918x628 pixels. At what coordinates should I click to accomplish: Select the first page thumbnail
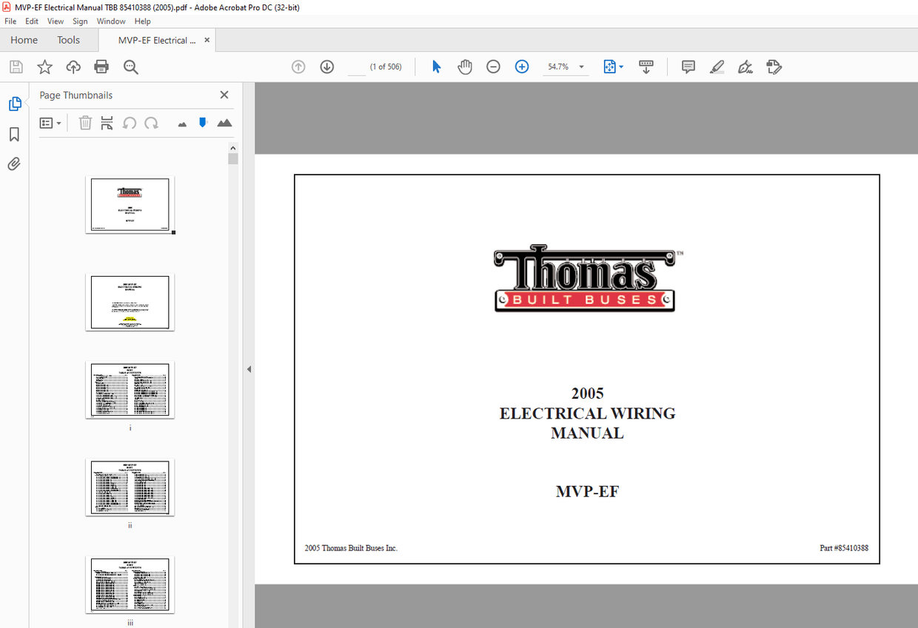pos(130,204)
